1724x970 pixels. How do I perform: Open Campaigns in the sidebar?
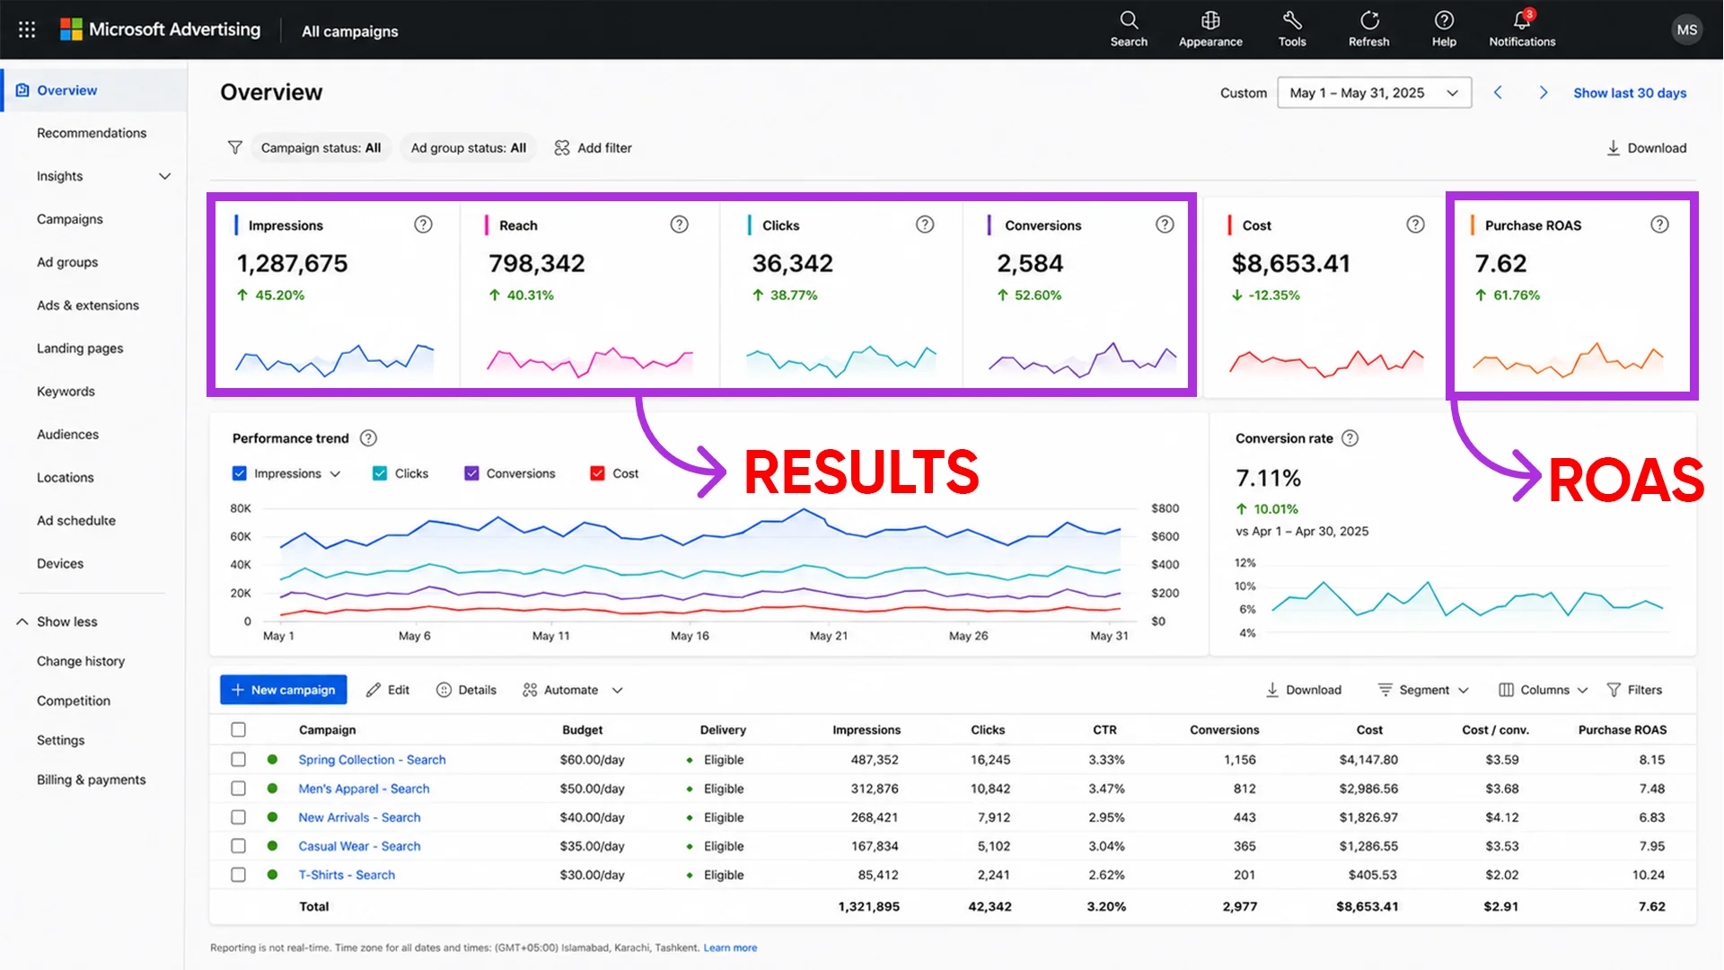pyautogui.click(x=70, y=219)
